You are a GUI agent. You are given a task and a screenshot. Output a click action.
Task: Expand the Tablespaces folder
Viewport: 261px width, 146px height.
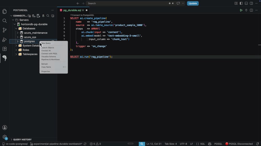pyautogui.click(x=16, y=54)
